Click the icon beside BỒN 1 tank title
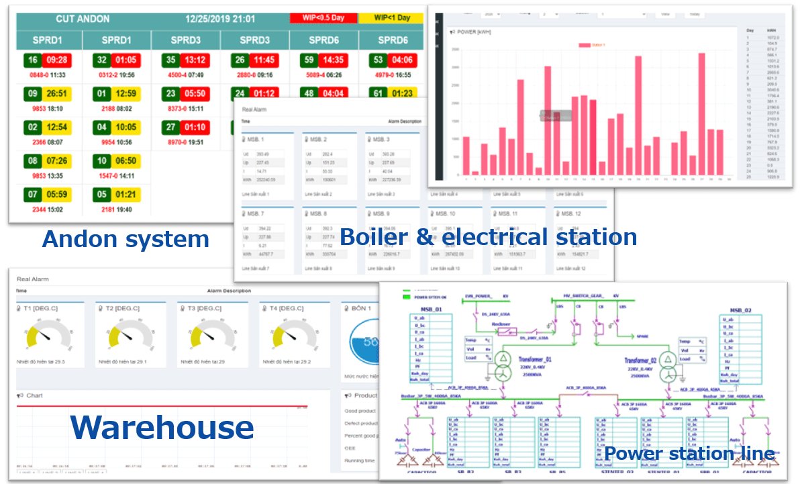 (x=346, y=308)
